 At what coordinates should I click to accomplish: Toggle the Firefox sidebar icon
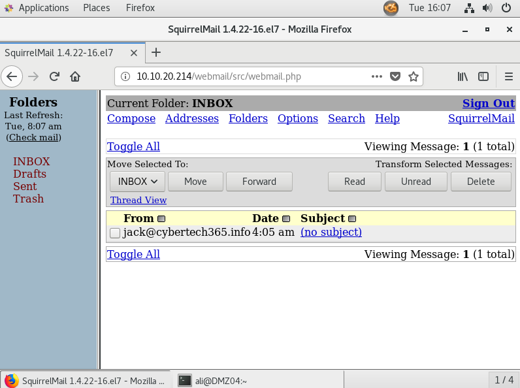pyautogui.click(x=483, y=76)
